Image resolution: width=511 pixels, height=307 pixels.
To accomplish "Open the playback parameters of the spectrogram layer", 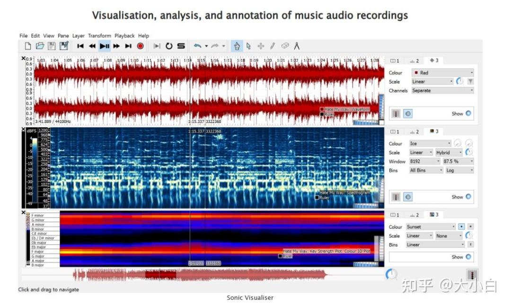I will [408, 196].
